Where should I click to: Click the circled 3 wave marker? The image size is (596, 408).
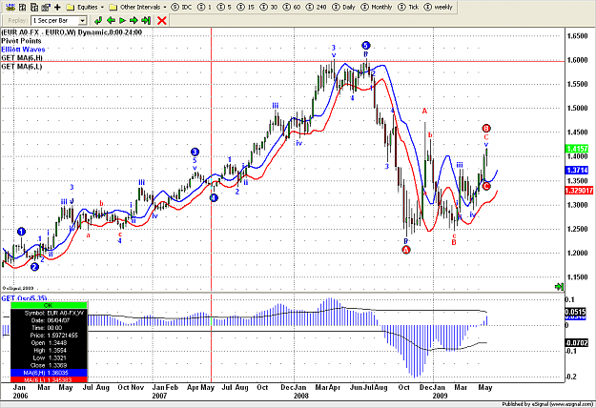(195, 152)
